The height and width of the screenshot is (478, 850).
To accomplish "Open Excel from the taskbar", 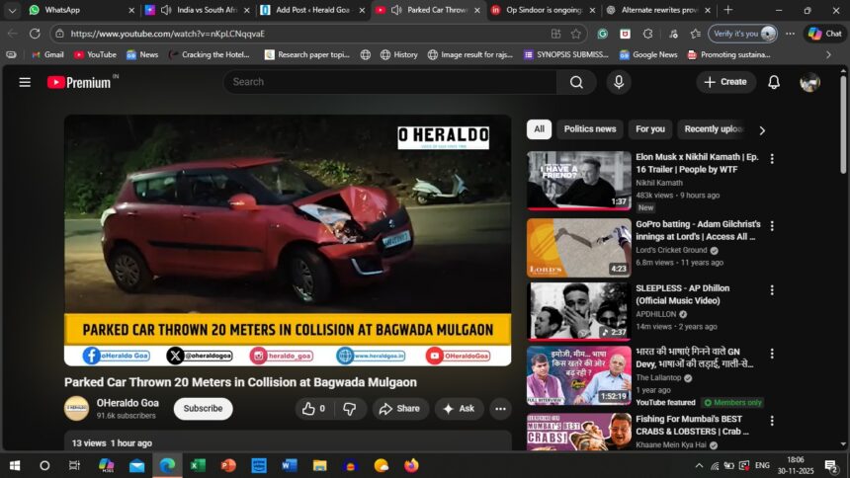I will [198, 465].
